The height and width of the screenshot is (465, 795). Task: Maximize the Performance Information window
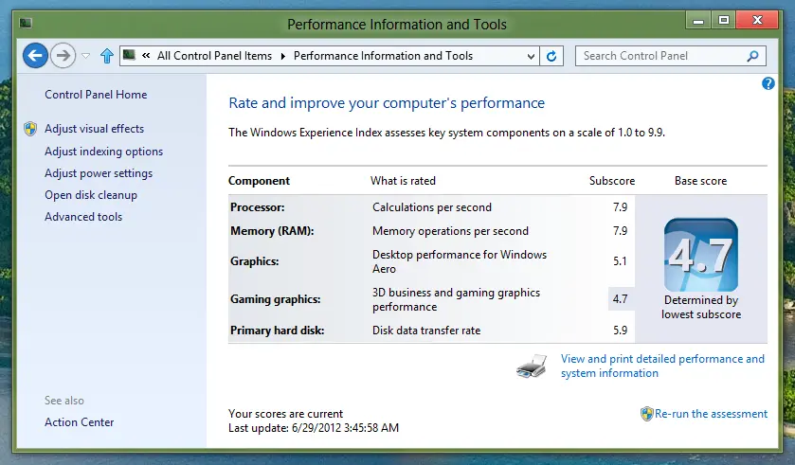coord(724,21)
